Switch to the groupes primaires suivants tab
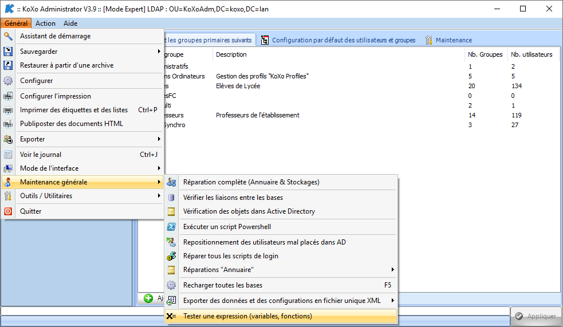The height and width of the screenshot is (327, 563). point(210,40)
